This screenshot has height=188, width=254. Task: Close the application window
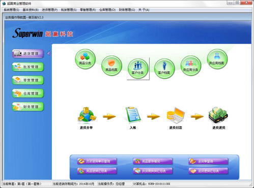pos(247,3)
